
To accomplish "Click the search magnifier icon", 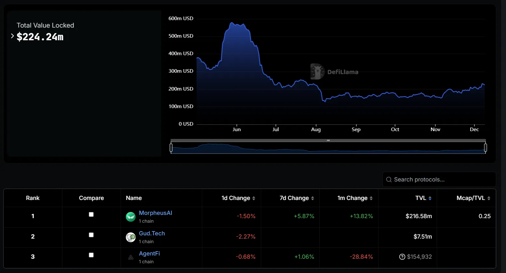I will [389, 180].
